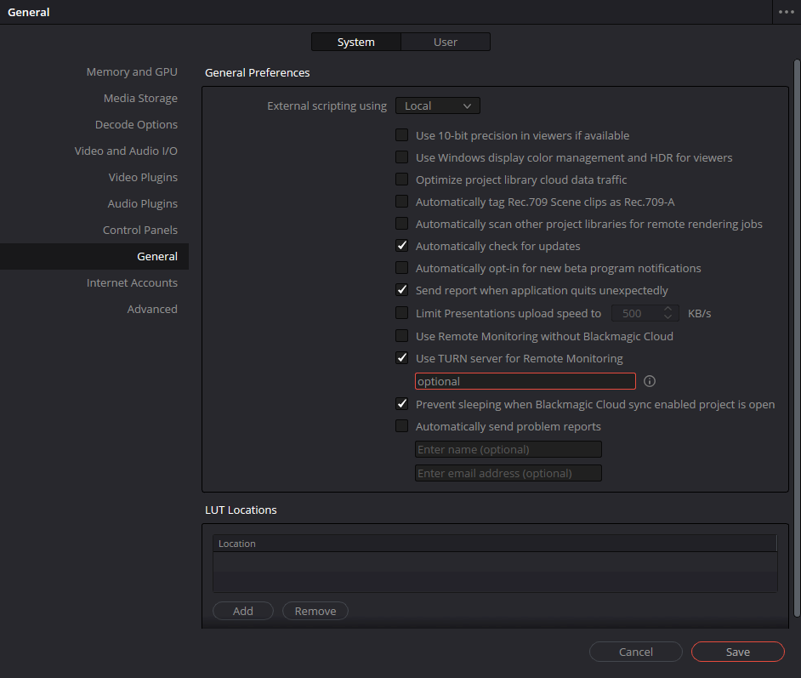Switch to the User tab

tap(446, 42)
